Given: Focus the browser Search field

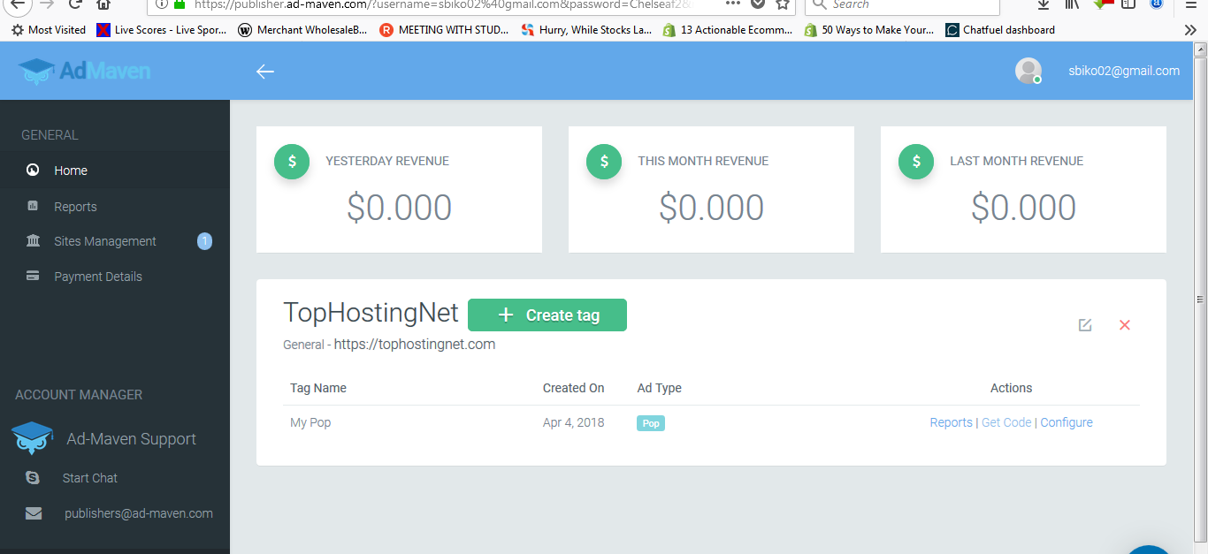Looking at the screenshot, I should point(902,5).
